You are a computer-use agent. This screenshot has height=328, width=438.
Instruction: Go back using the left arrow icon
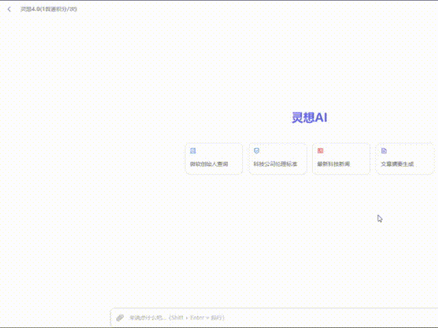(x=9, y=9)
